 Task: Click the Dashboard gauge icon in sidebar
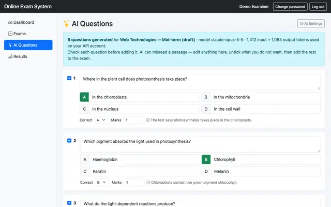[x=10, y=22]
